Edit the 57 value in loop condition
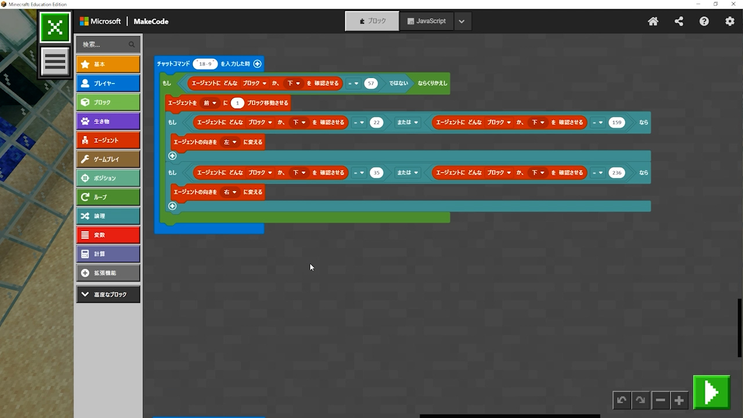The width and height of the screenshot is (743, 418). click(x=371, y=84)
